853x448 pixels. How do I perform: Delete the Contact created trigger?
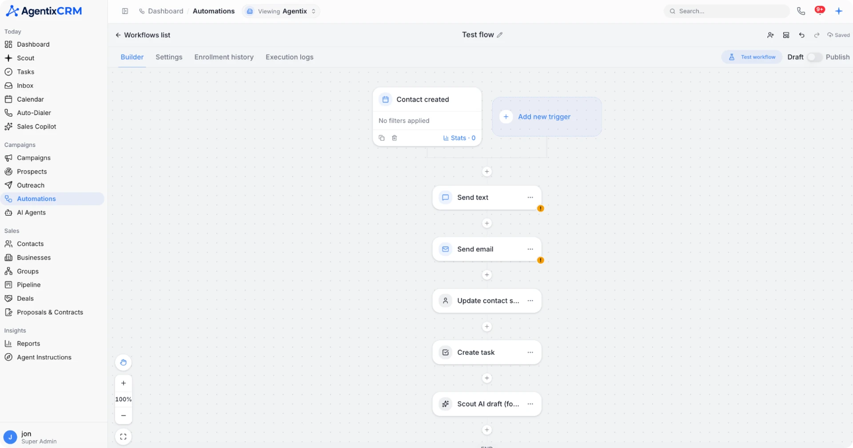point(395,138)
